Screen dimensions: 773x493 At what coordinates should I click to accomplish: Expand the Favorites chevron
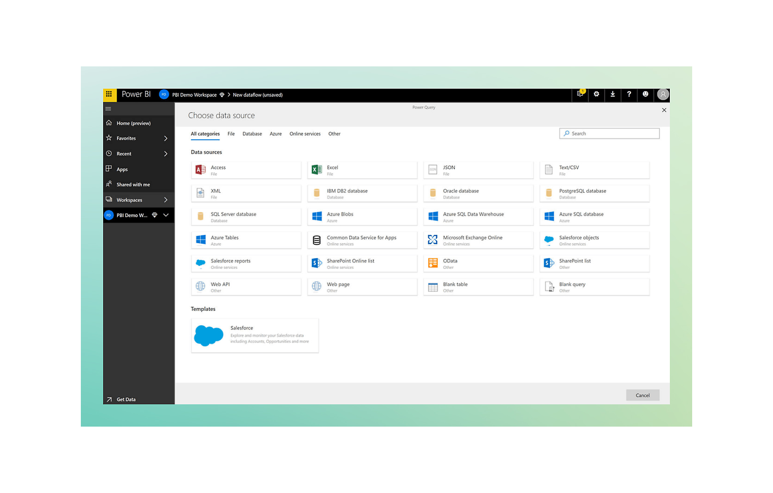pyautogui.click(x=166, y=138)
